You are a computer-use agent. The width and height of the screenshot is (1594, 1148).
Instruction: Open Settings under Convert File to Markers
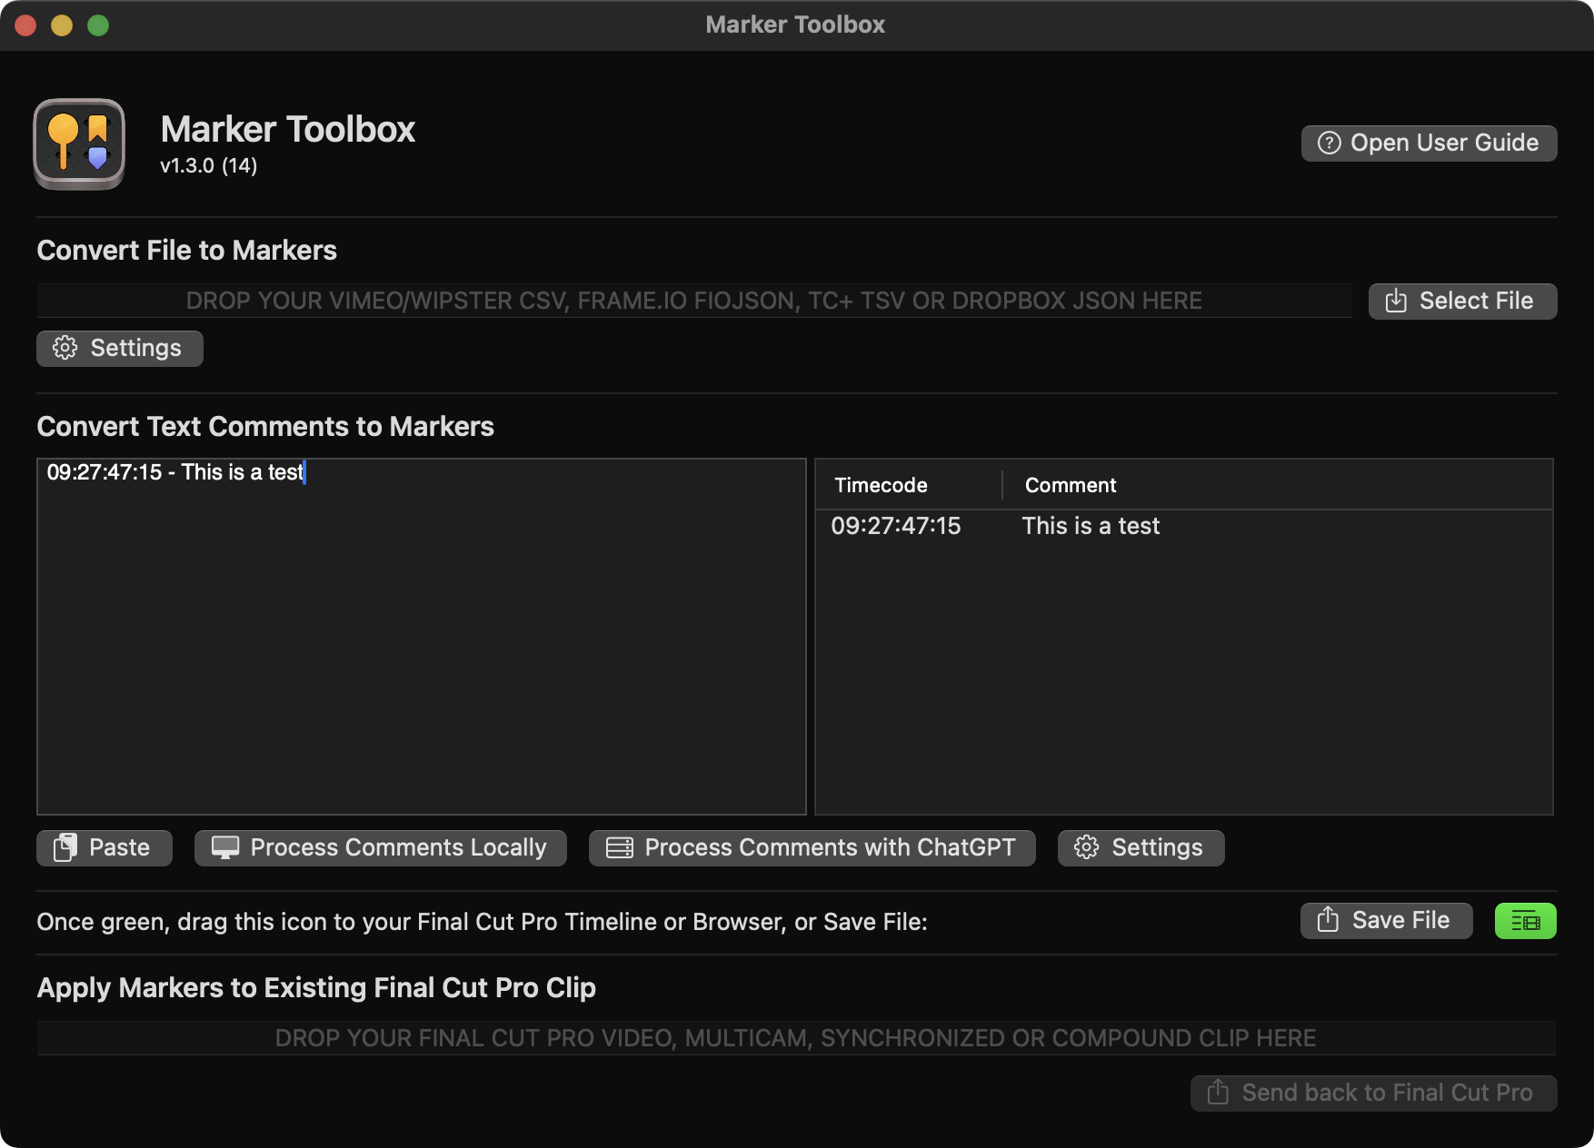[x=119, y=349]
